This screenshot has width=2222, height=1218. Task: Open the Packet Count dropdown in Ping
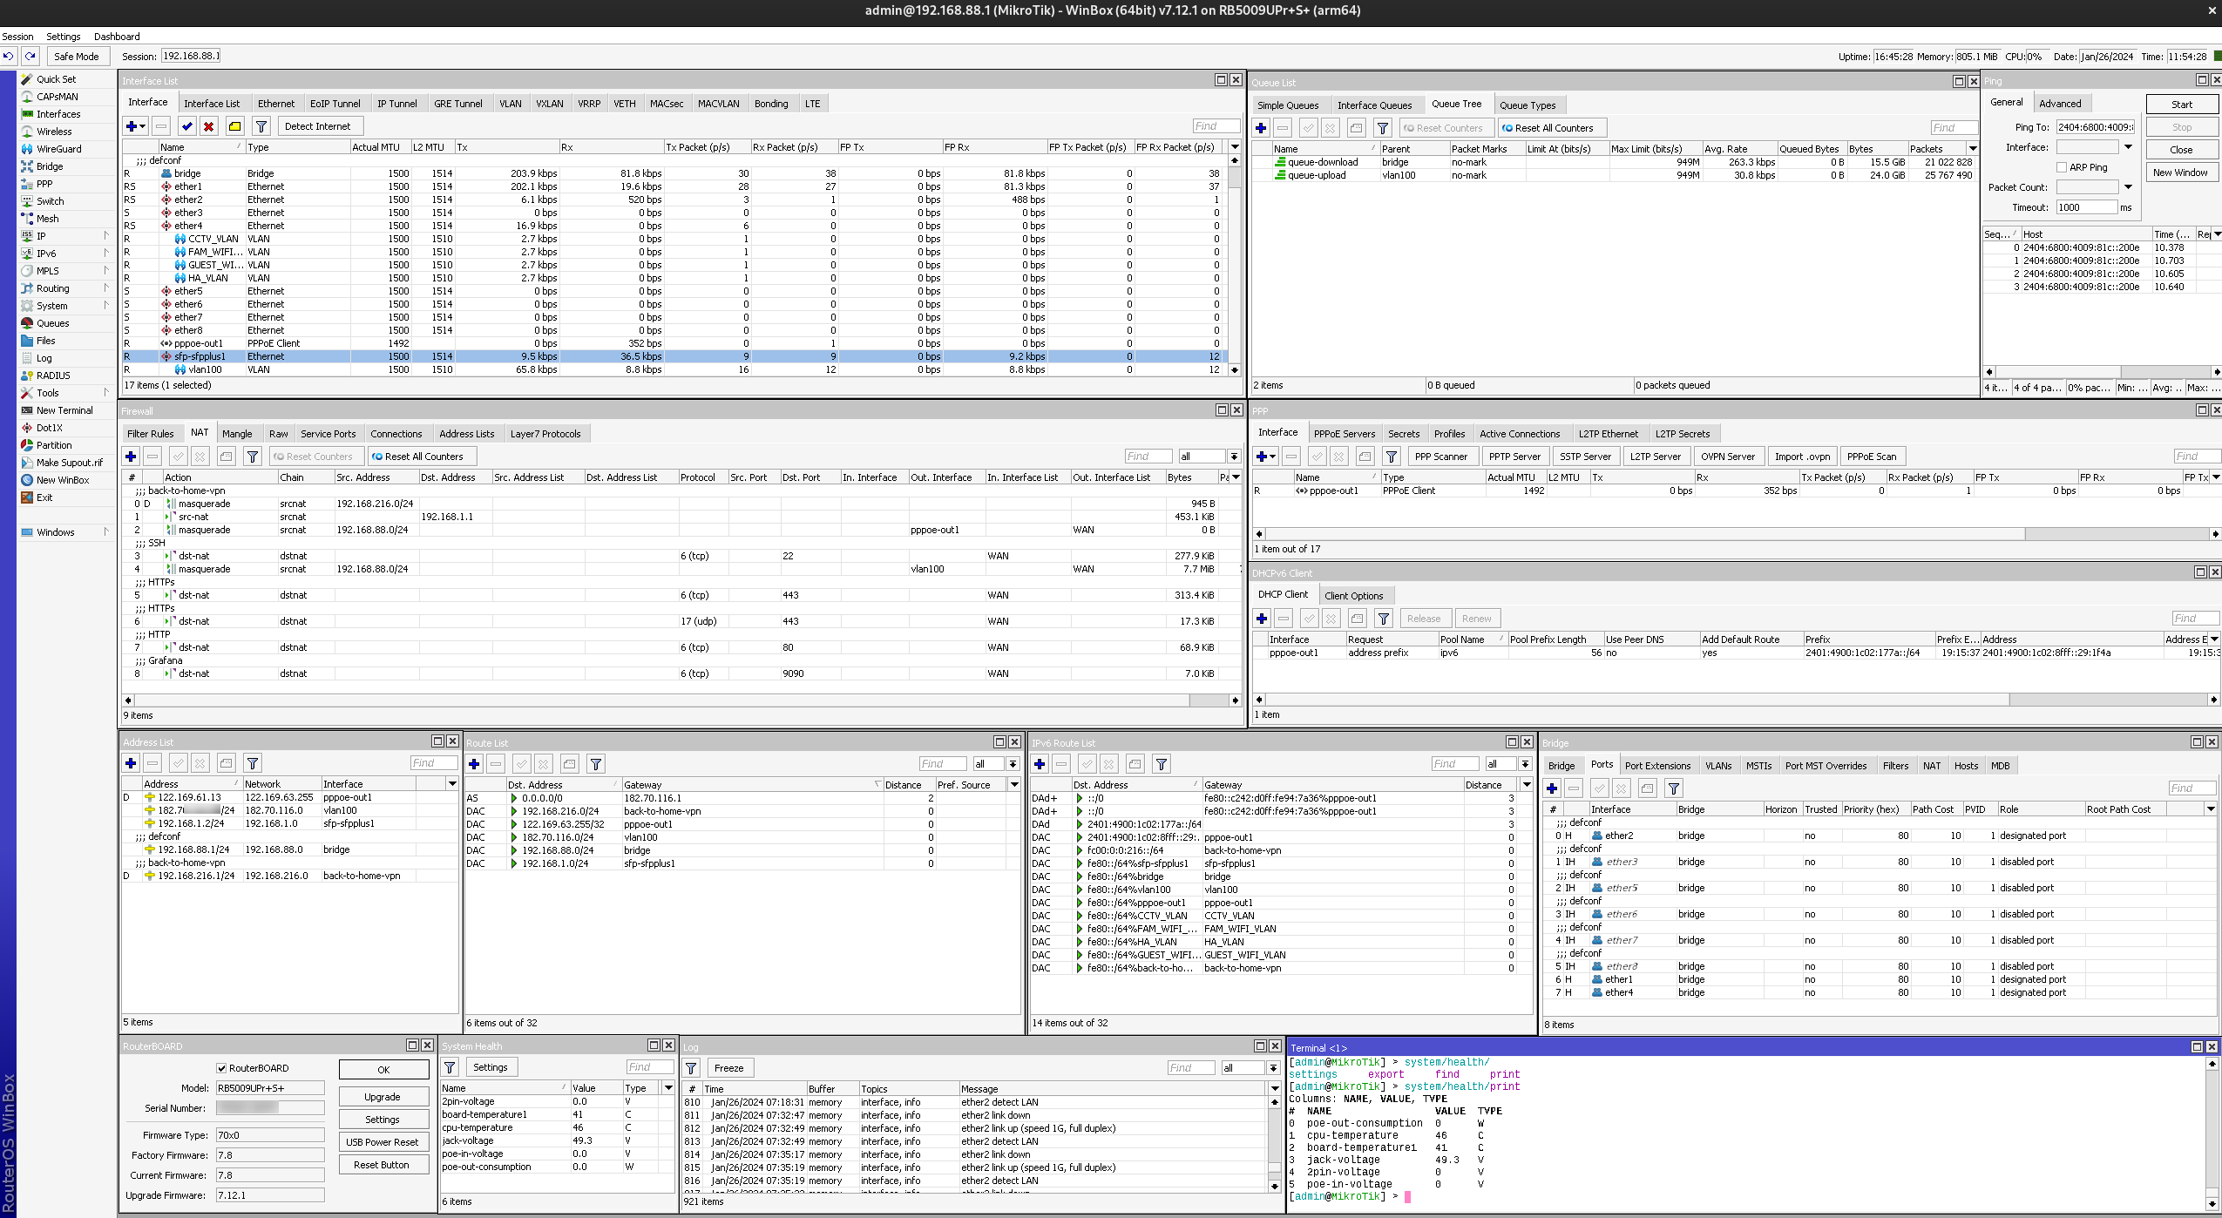point(2127,187)
